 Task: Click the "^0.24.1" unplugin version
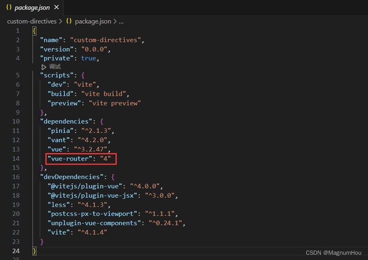(x=165, y=223)
